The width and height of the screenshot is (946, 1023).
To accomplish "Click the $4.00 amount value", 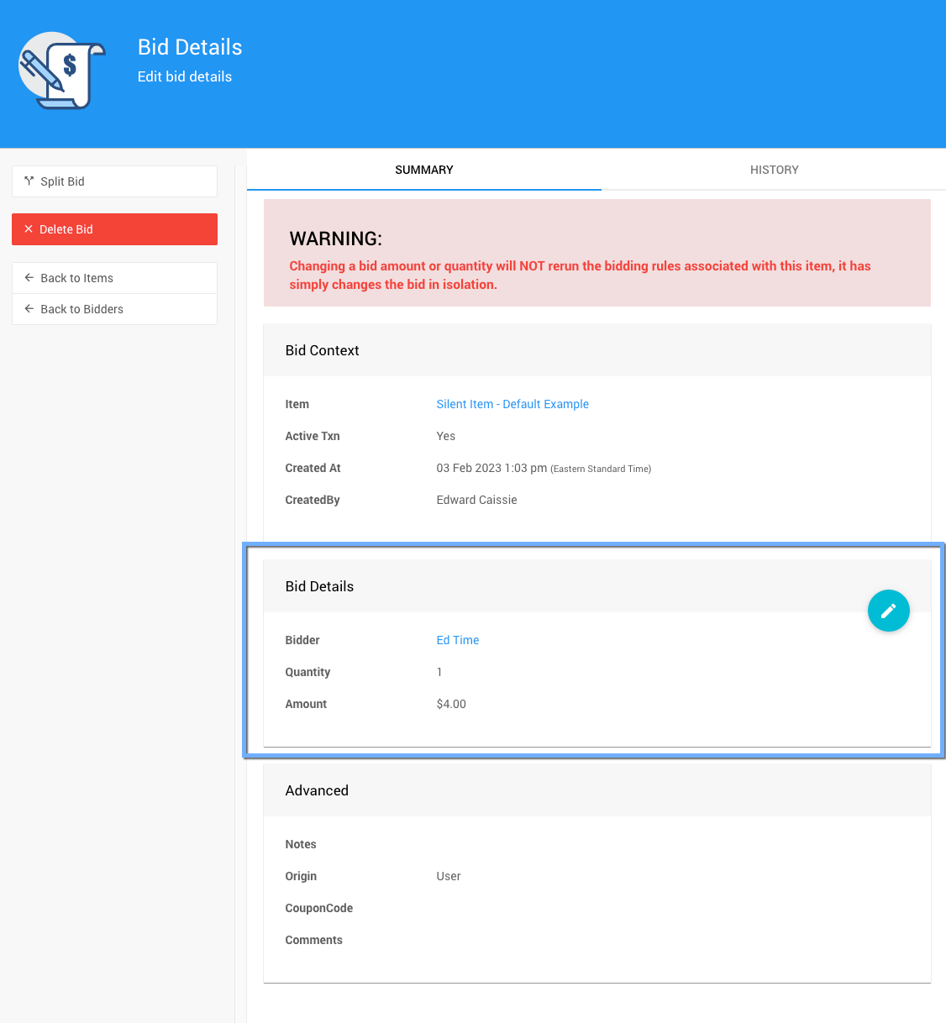I will pos(451,704).
